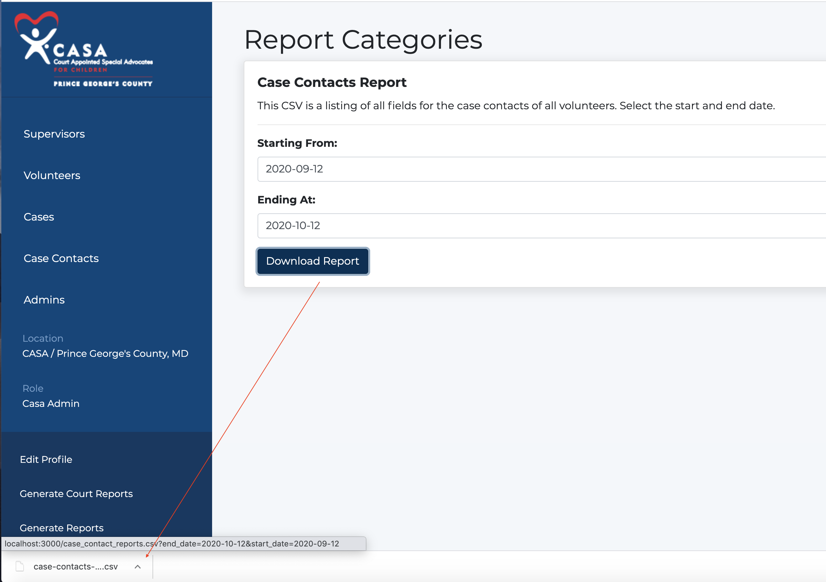Click the Casa Admin role text
This screenshot has width=826, height=582.
coord(51,403)
